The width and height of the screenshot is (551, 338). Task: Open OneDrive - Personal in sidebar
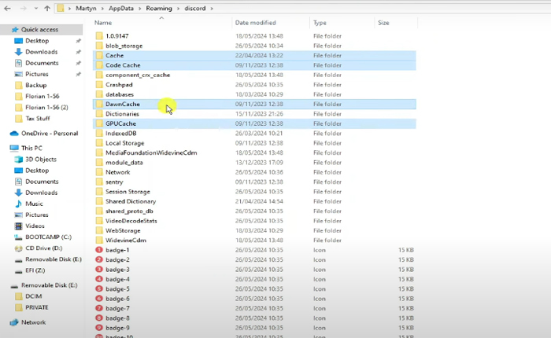click(x=49, y=133)
